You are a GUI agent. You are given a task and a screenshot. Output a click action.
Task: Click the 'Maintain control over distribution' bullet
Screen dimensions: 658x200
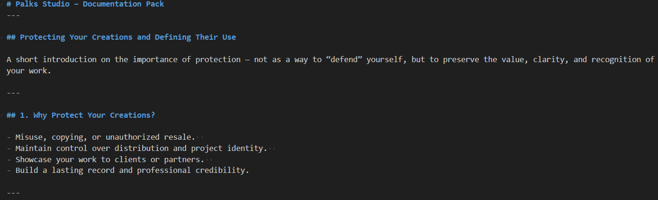click(x=140, y=148)
